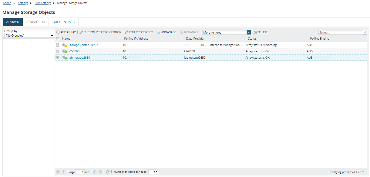
Task: Click the Delete trash icon
Action: 255,32
